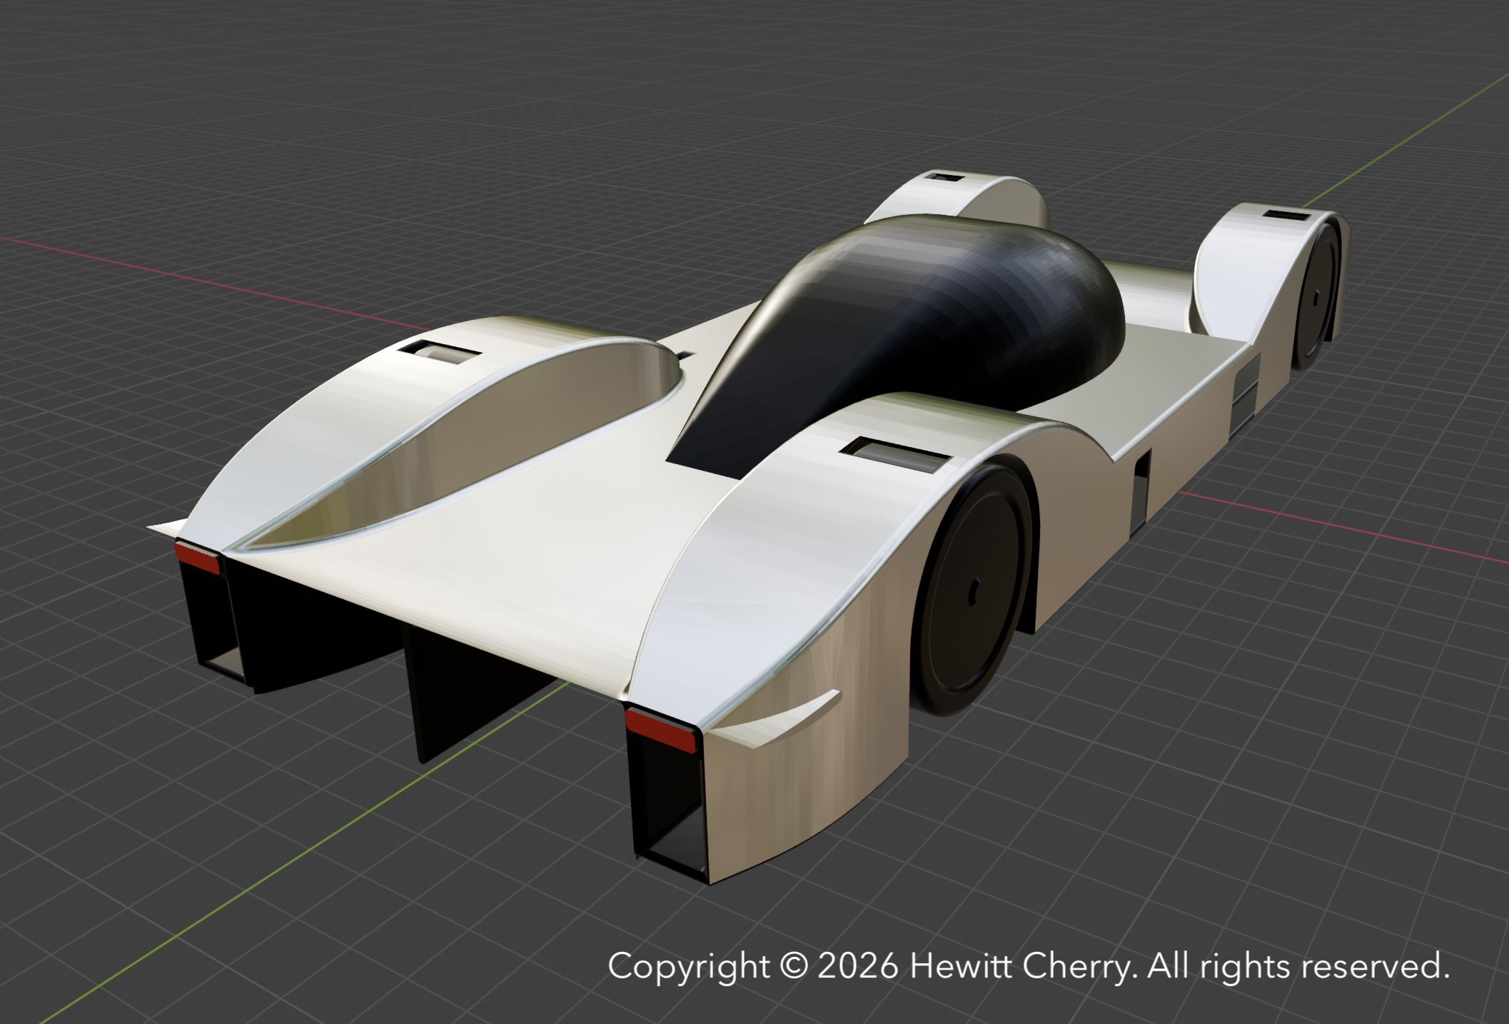Select the car's smaller, farther black wheel
This screenshot has width=1509, height=1024.
coord(1314,296)
